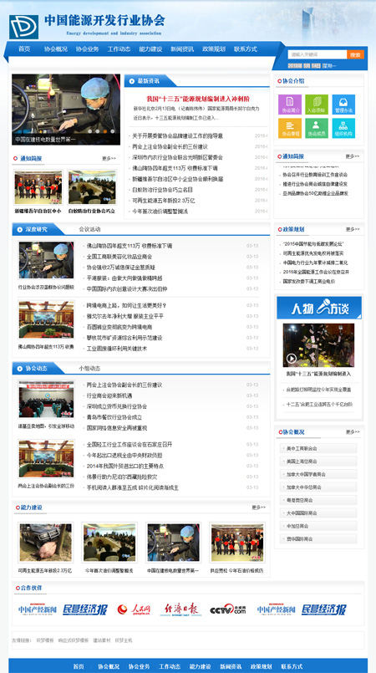Open 协会概况 in the top navigation
The width and height of the screenshot is (376, 673).
(x=56, y=49)
